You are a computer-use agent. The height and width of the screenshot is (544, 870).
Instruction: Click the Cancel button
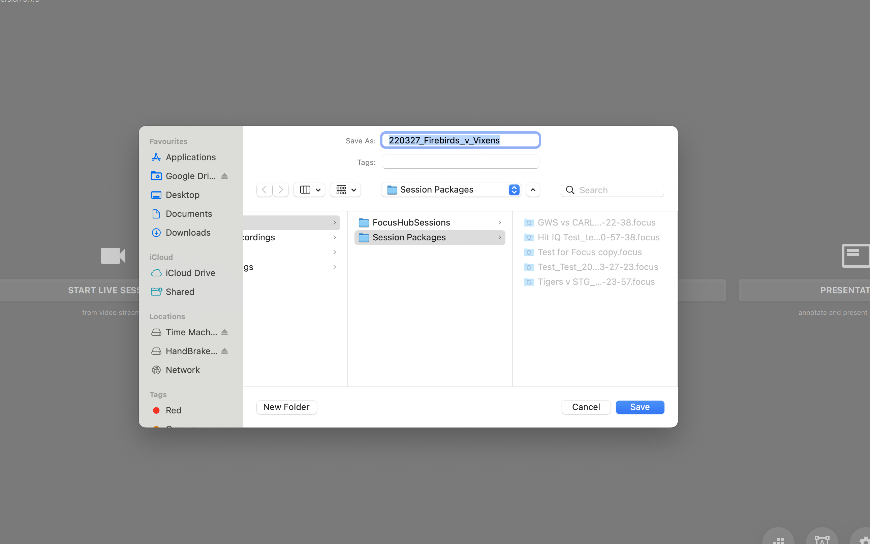coord(586,407)
